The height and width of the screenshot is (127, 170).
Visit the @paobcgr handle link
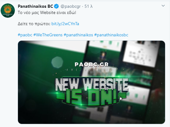point(71,7)
